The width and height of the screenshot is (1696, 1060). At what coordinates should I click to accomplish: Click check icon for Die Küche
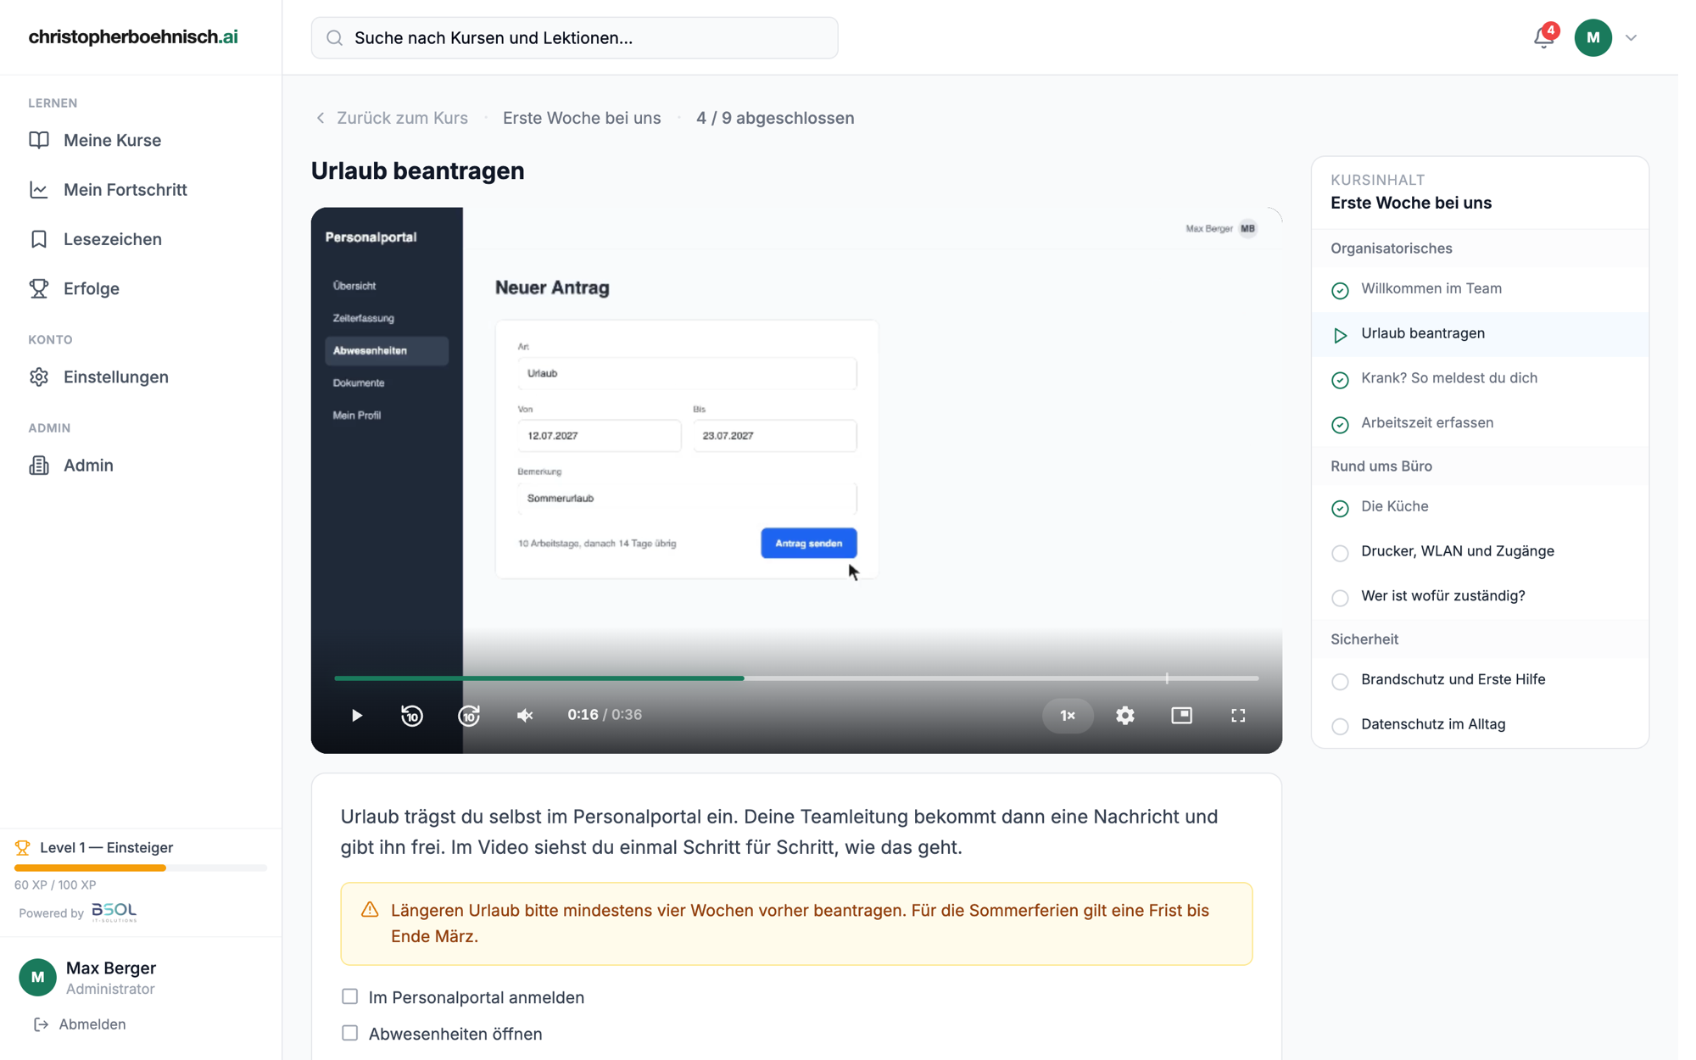1340,509
